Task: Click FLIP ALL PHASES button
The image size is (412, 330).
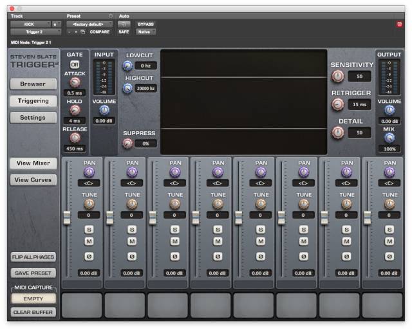Action: [33, 257]
